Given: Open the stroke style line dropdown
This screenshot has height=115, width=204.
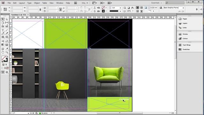Looking at the screenshot, I should point(120,11).
